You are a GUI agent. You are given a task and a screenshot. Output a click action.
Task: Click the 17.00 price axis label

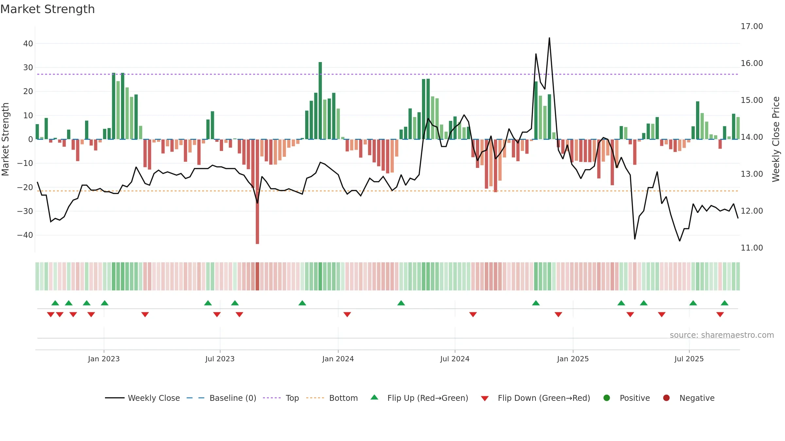click(x=752, y=26)
